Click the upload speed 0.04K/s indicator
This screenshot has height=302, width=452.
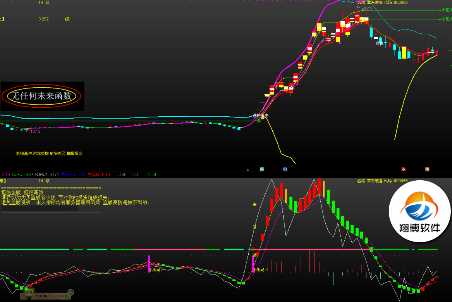[42, 296]
